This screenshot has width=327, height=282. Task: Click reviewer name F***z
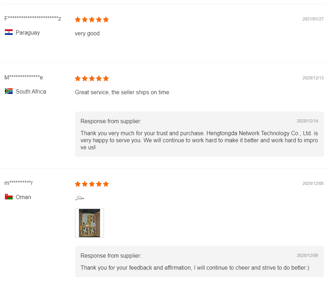(33, 19)
